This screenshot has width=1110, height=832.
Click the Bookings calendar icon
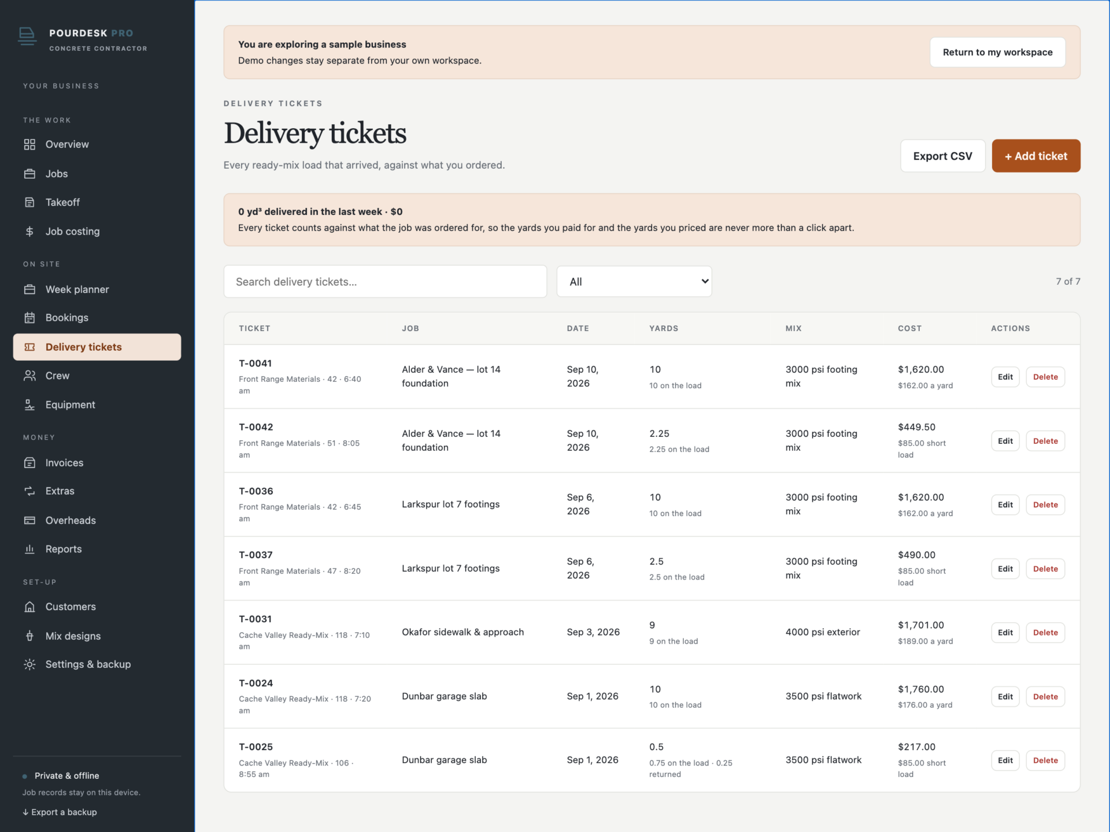pos(29,318)
